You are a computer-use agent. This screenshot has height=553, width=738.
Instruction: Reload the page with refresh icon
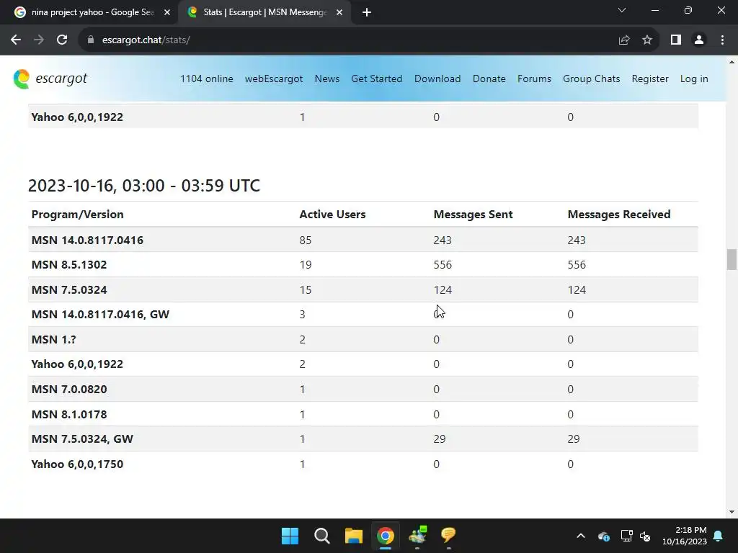click(62, 40)
